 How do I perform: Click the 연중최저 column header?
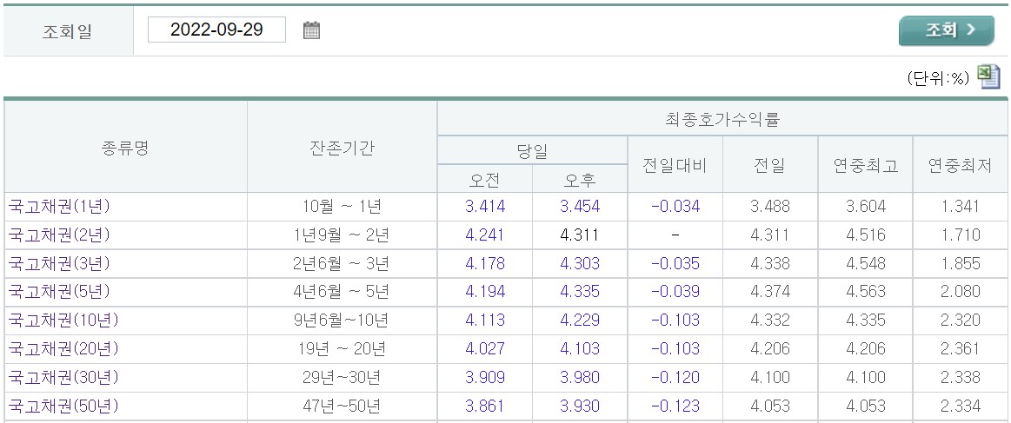960,165
